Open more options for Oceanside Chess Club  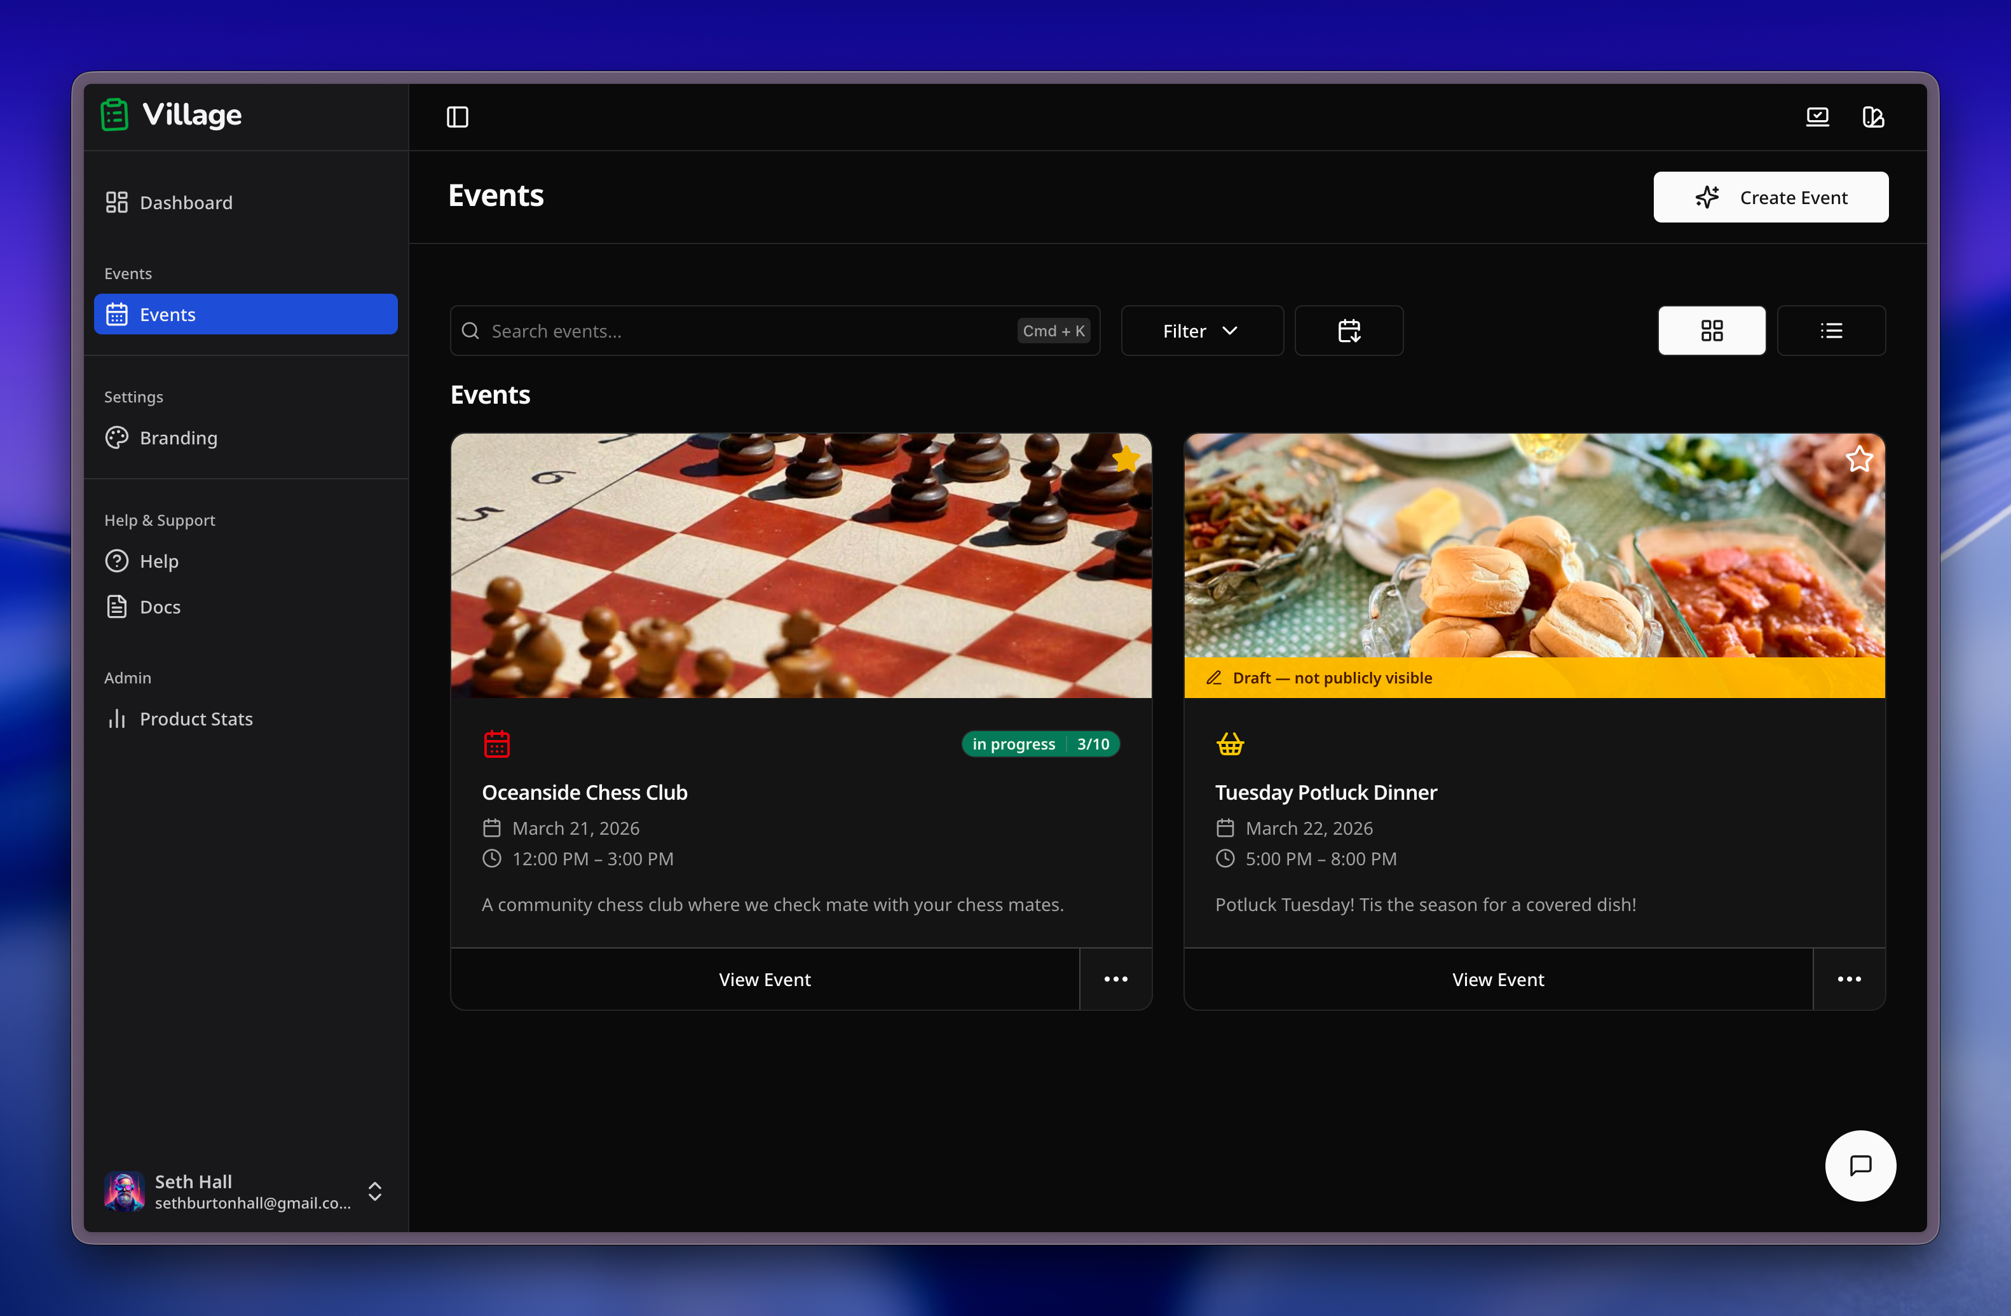1115,979
